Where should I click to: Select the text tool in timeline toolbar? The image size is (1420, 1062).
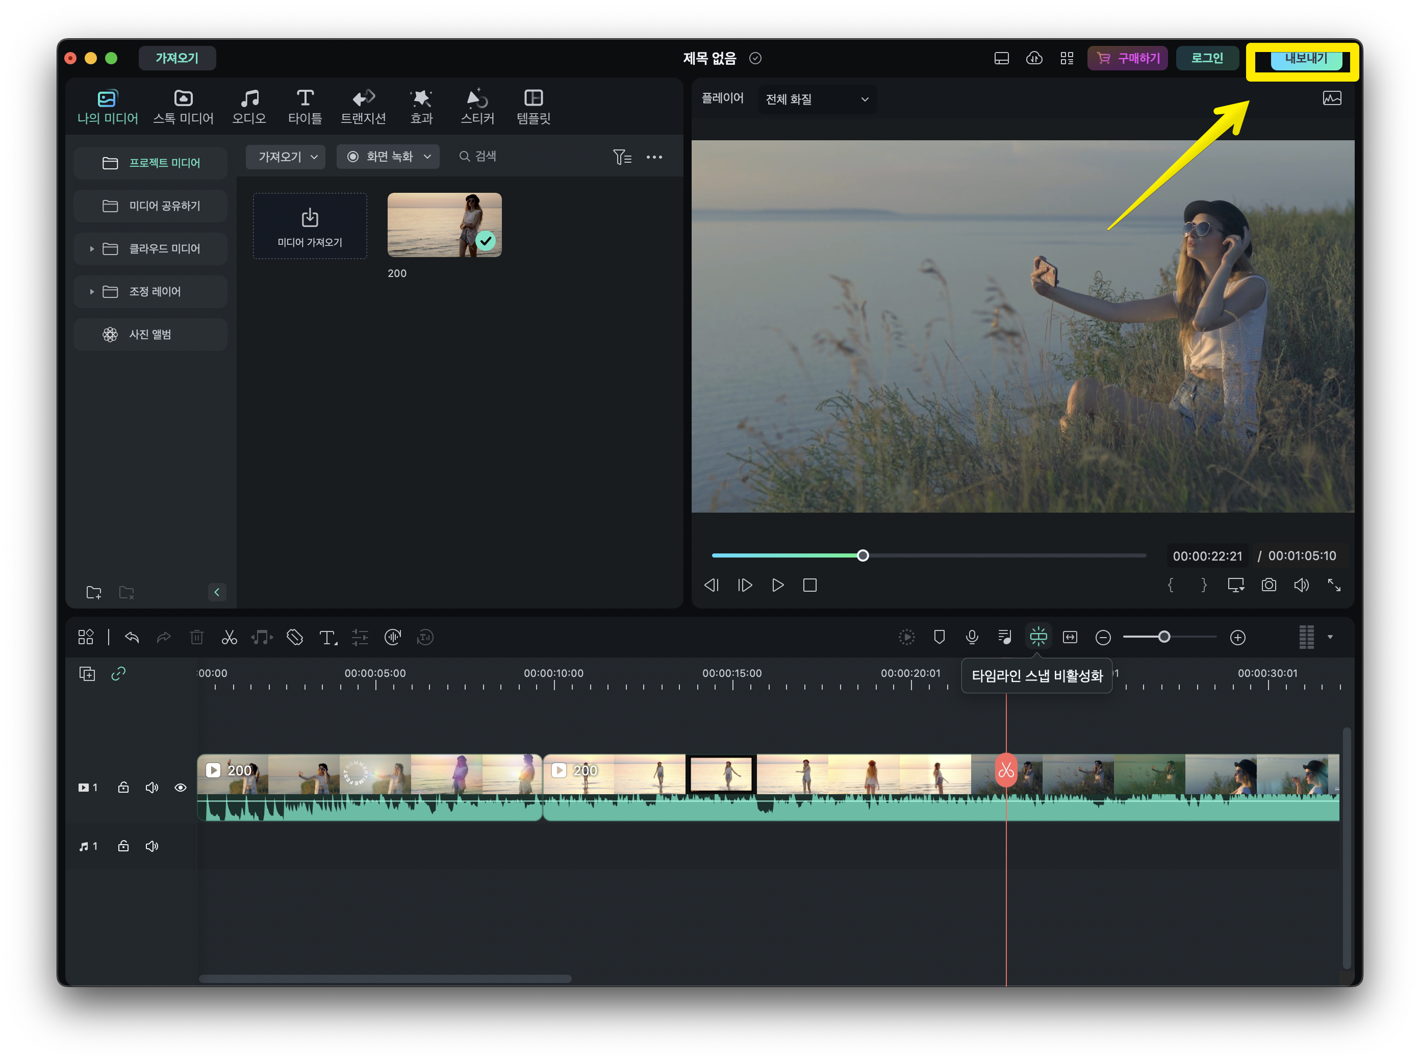327,637
